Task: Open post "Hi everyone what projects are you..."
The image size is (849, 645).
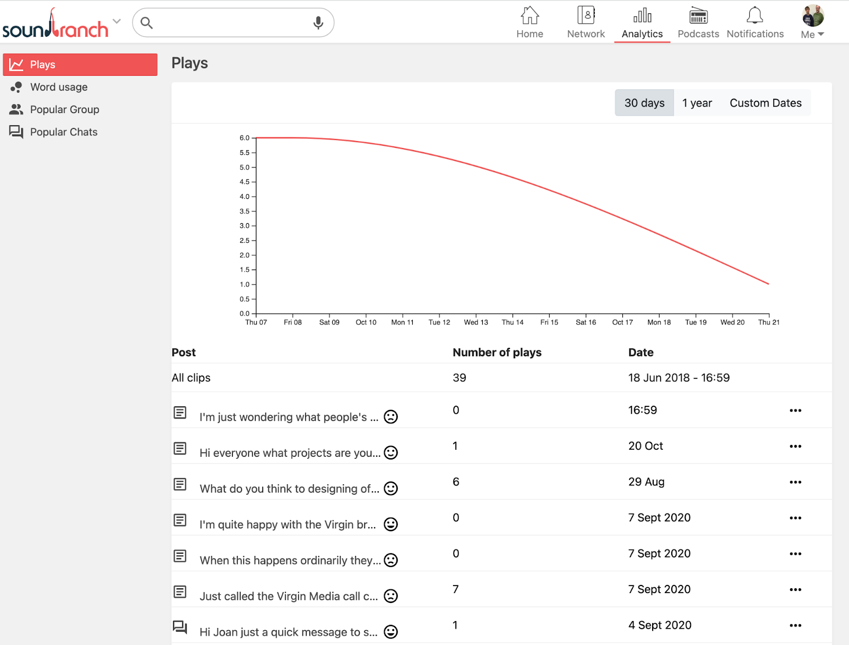Action: [290, 453]
